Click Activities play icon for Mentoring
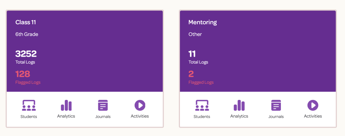The height and width of the screenshot is (136, 345). (313, 105)
